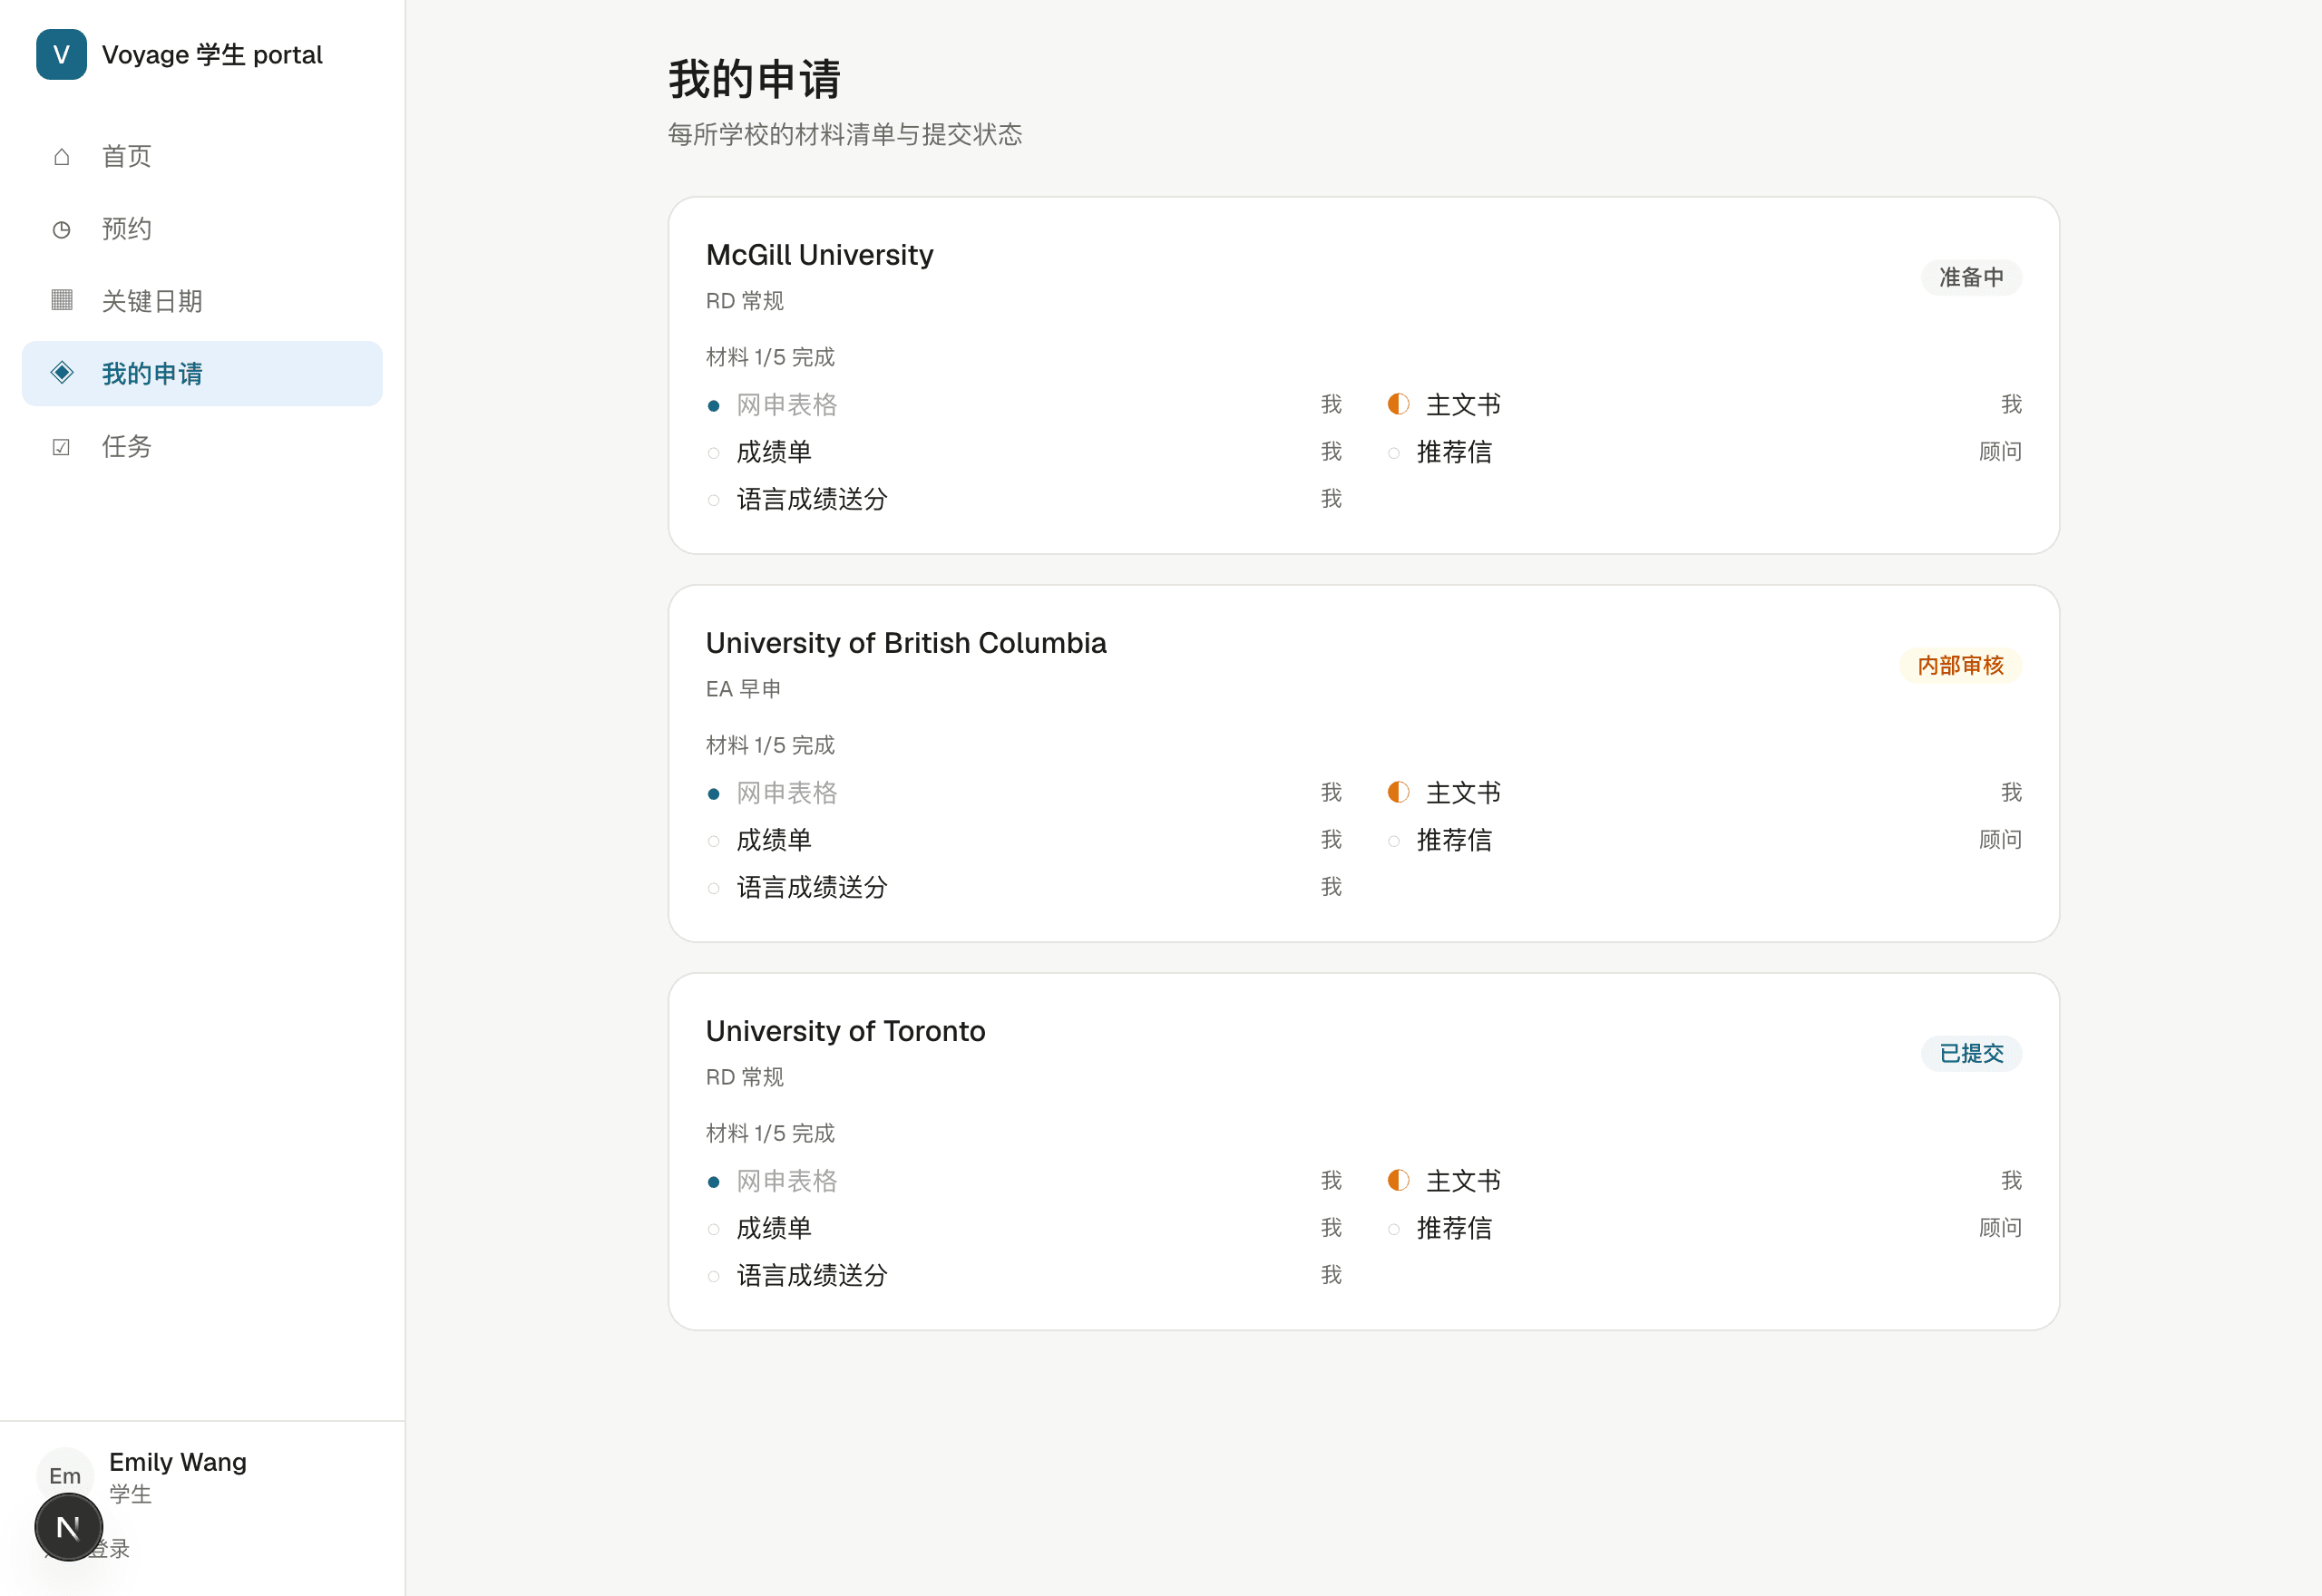Click the empty status circle for Toronto 语言成绩送分
The height and width of the screenshot is (1596, 2322).
tap(713, 1276)
